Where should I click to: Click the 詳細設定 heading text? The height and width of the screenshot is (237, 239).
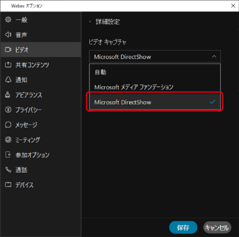coord(108,21)
